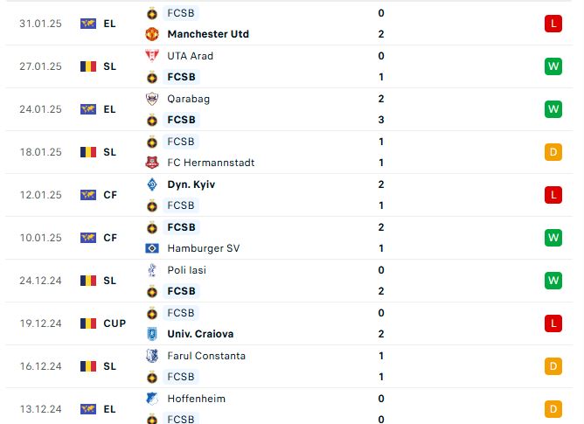
Task: Click the Hamburger SV diamond logo
Action: click(152, 248)
